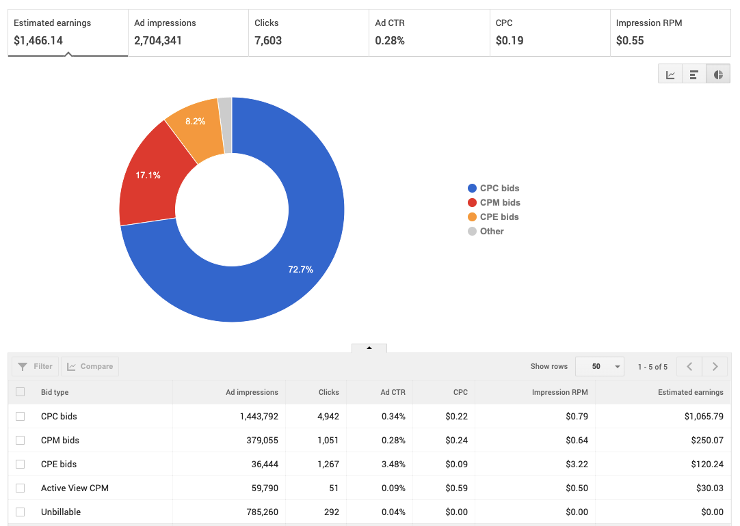
Task: Click the previous page chevron icon
Action: click(x=689, y=366)
